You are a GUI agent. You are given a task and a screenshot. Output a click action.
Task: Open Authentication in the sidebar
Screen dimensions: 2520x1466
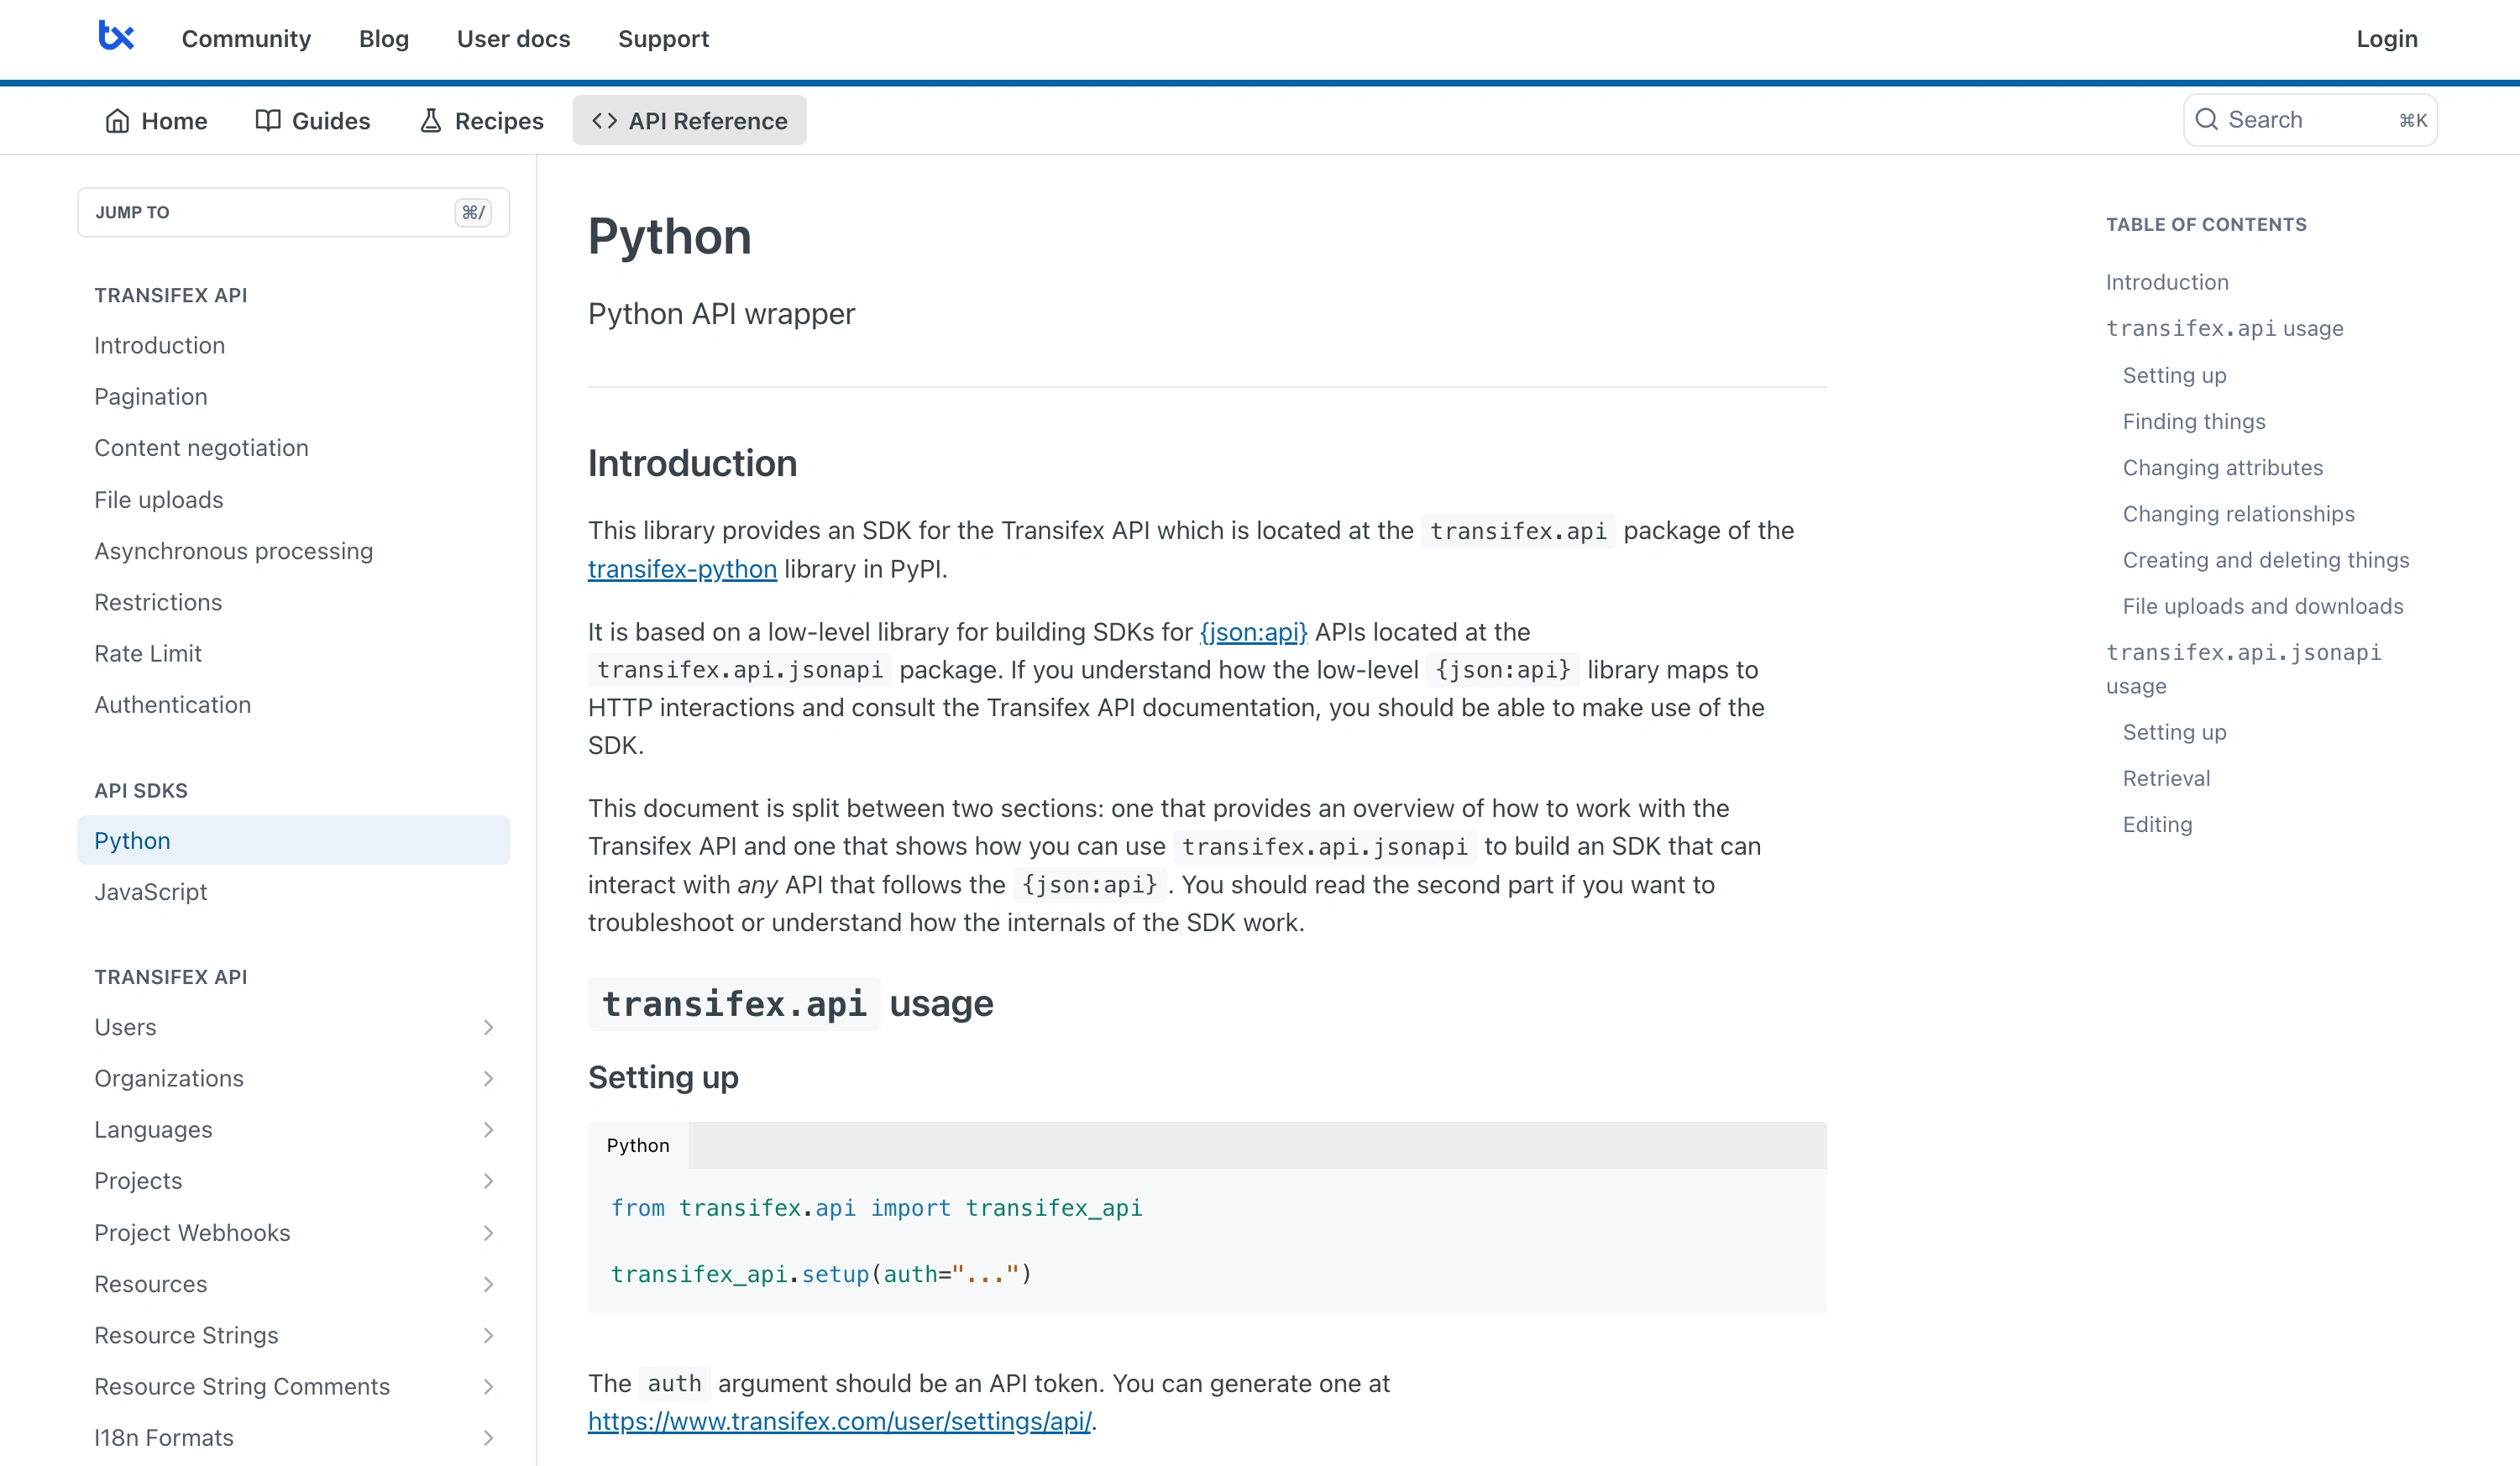point(173,705)
